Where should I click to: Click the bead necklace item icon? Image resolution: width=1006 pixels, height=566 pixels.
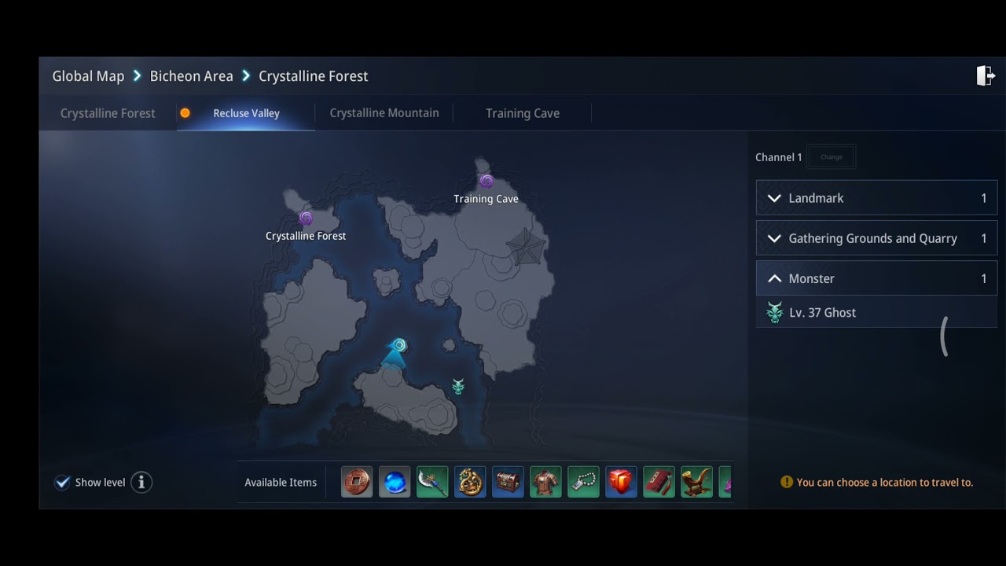click(x=583, y=482)
